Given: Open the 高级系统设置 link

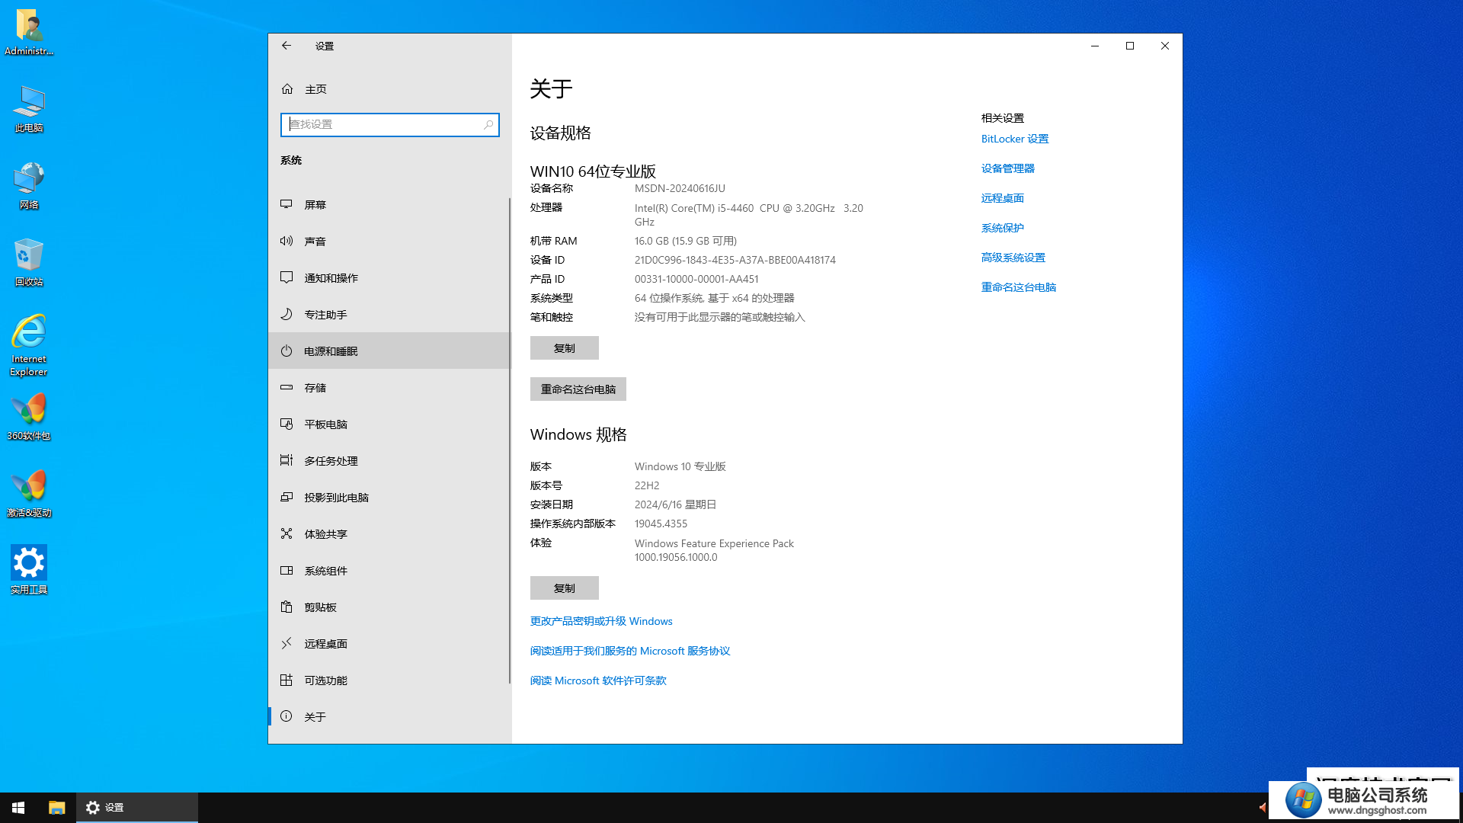Looking at the screenshot, I should (x=1013, y=258).
